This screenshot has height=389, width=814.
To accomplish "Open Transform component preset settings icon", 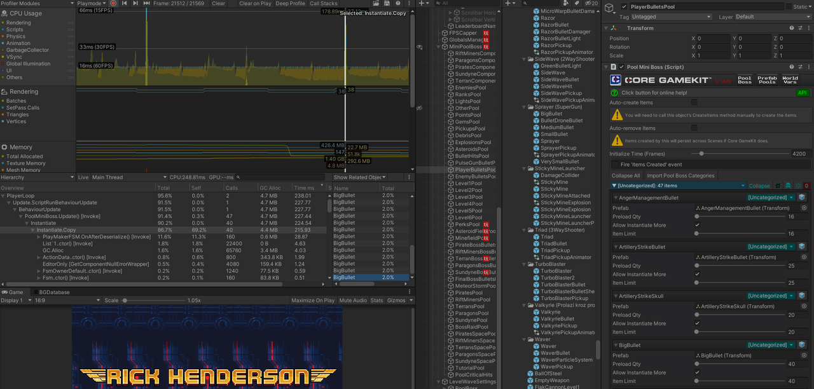I will coord(799,28).
